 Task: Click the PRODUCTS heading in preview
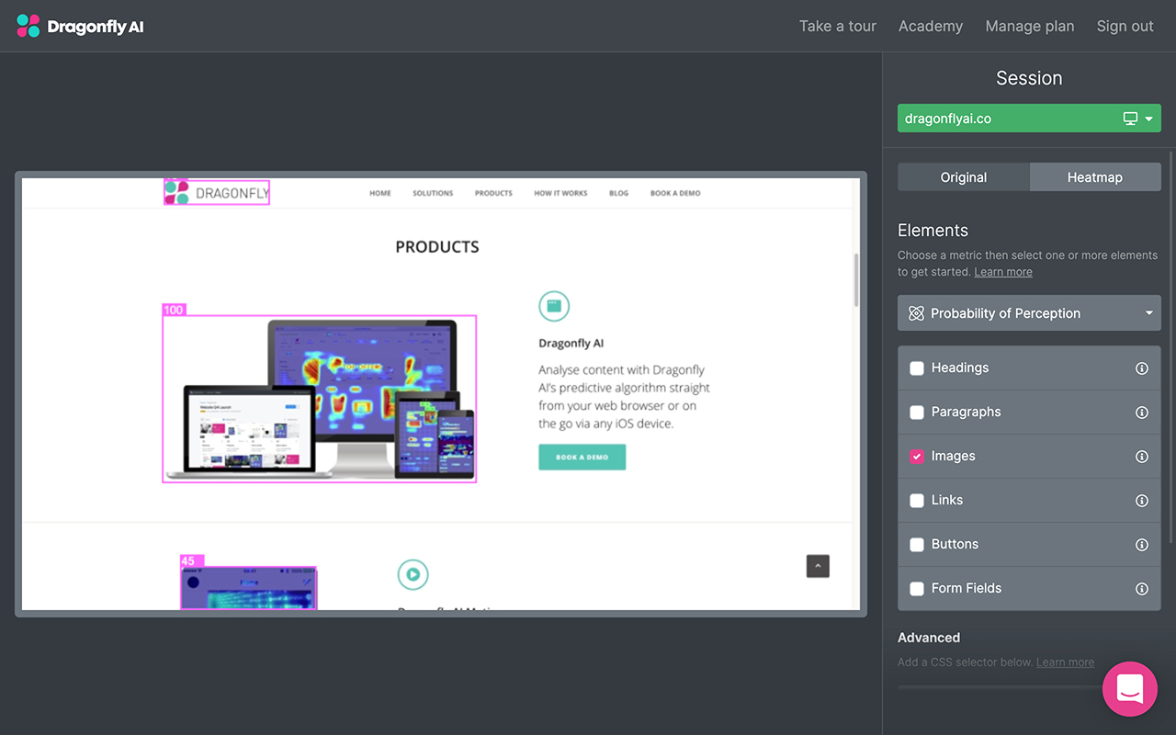tap(437, 247)
